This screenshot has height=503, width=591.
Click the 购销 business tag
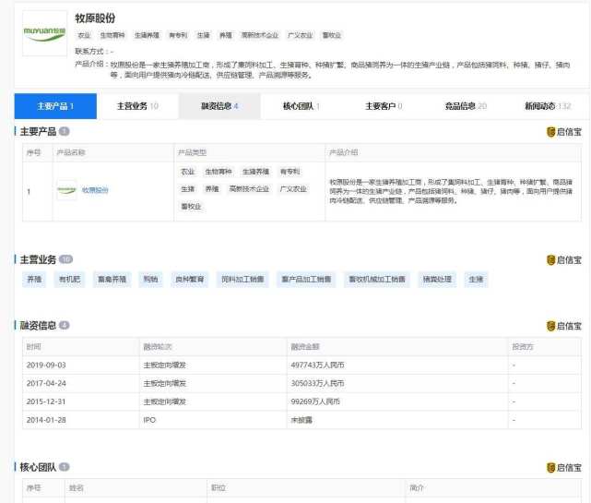[x=151, y=280]
